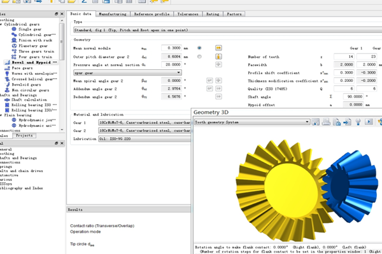Screen dimensions: 382x254
Task: Click the module tree scrollbar up arrow
Action: [62, 20]
